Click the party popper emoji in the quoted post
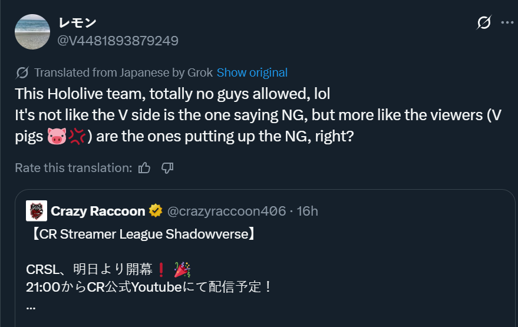The width and height of the screenshot is (518, 327). [x=182, y=269]
